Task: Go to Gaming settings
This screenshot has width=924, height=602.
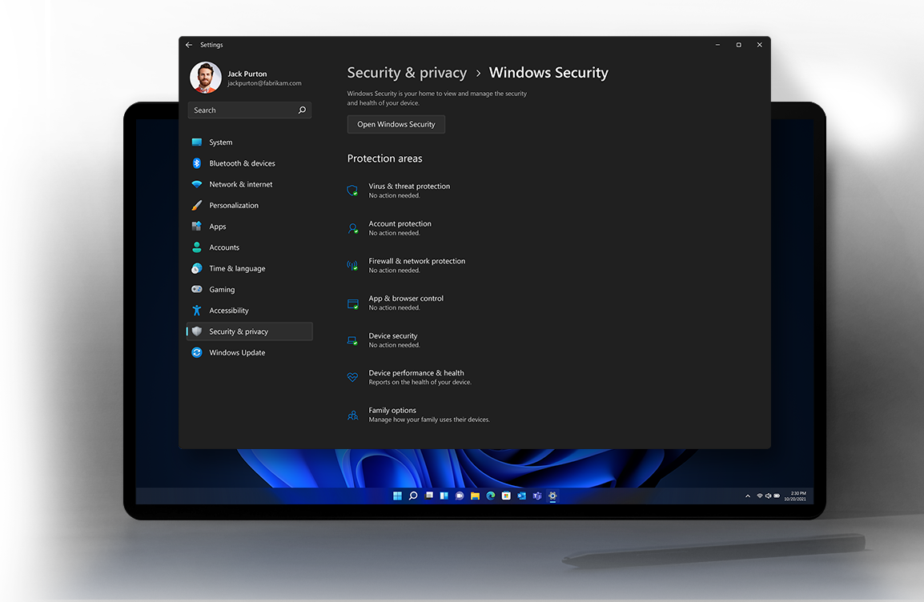Action: pyautogui.click(x=249, y=289)
